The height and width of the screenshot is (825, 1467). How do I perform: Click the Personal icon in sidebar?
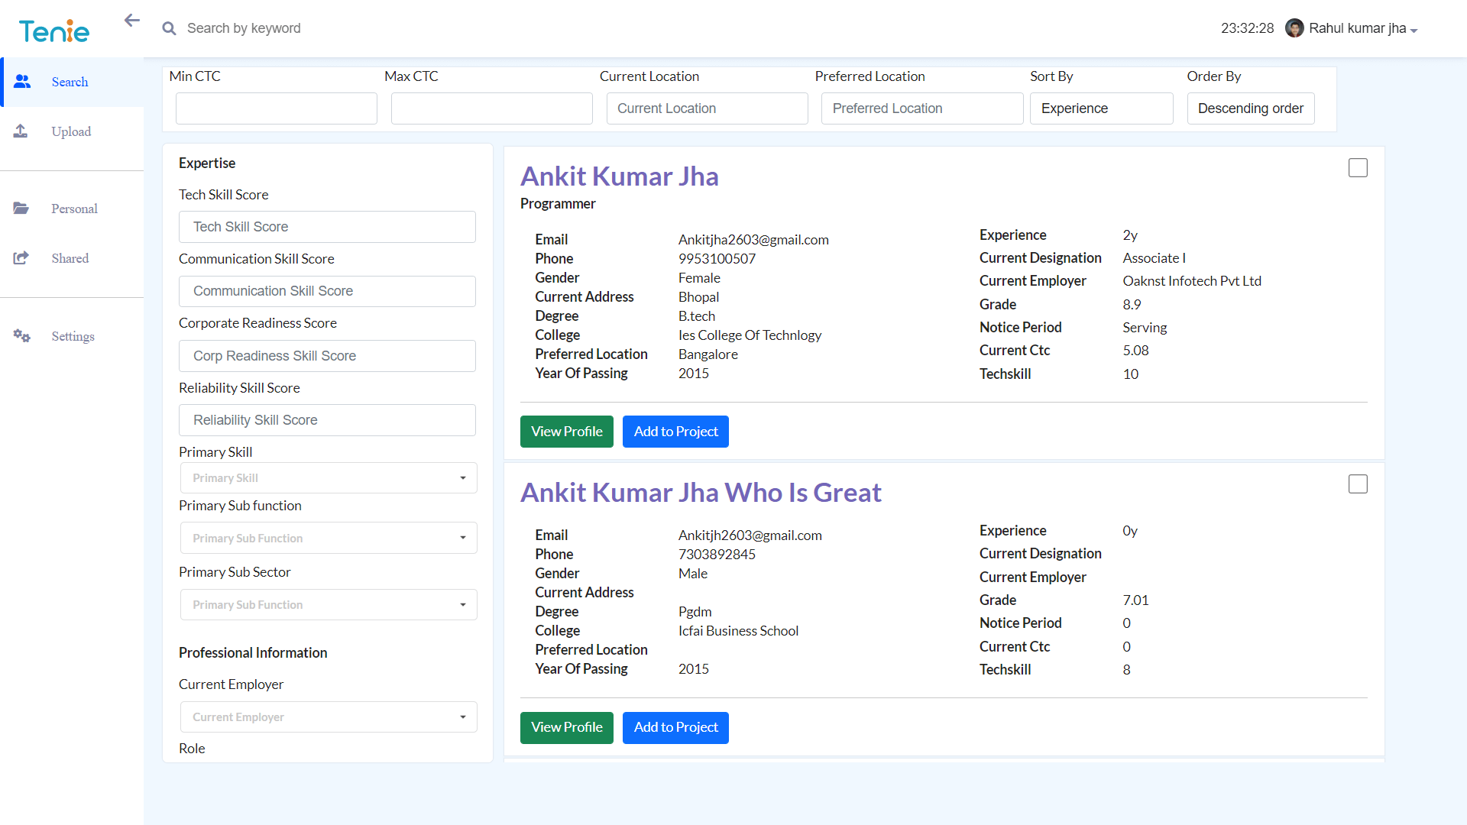coord(21,209)
